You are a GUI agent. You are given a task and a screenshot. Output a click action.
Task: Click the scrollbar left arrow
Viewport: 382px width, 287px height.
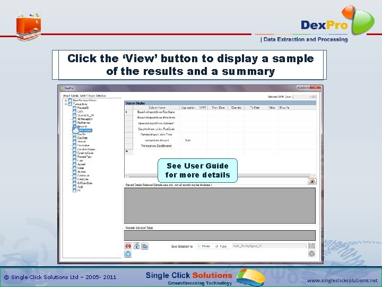[x=126, y=175]
